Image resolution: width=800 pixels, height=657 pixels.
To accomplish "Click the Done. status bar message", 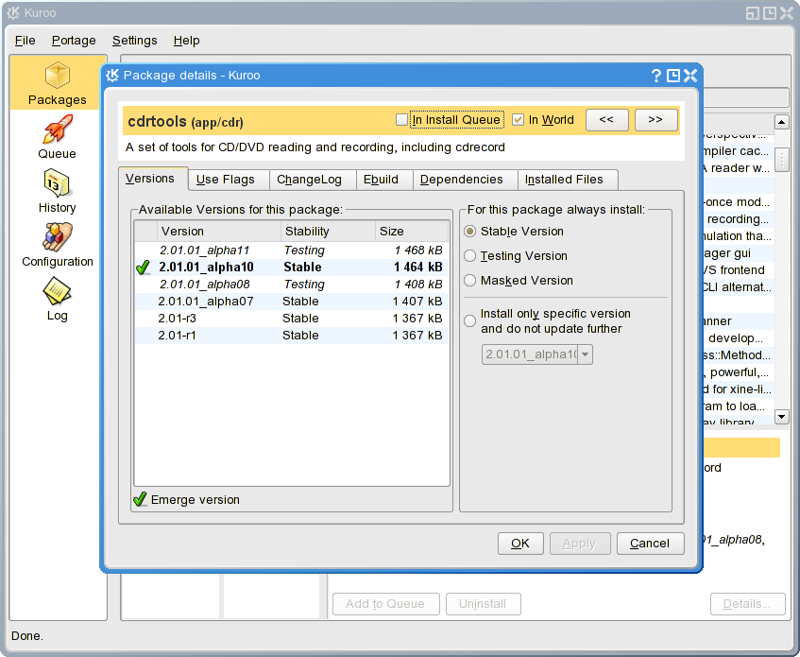I will (x=27, y=635).
